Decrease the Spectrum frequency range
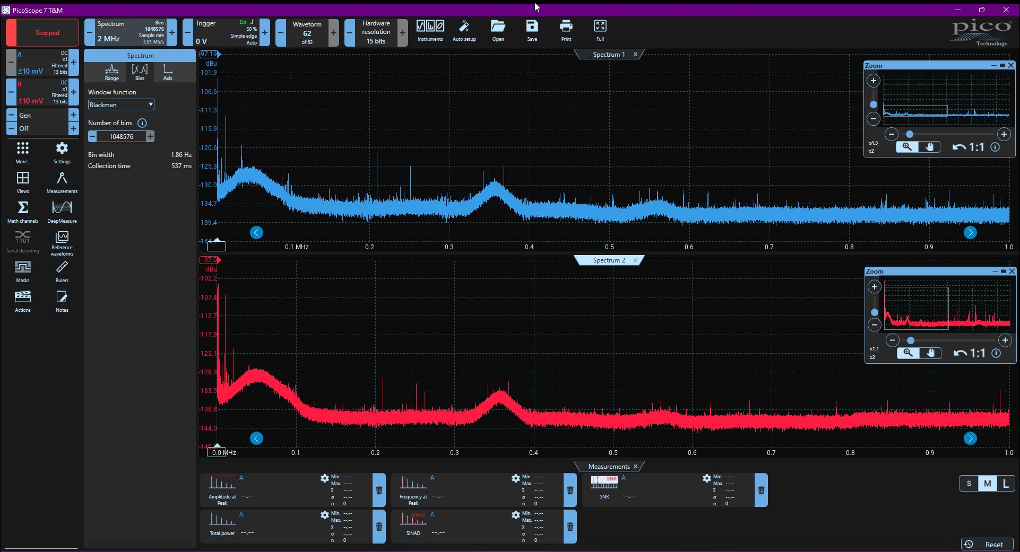Viewport: 1020px width, 552px height. coord(90,32)
